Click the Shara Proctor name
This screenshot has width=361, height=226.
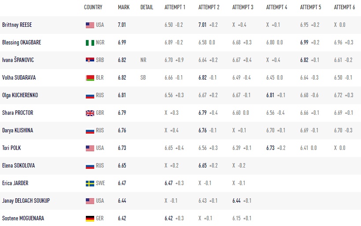tap(18, 113)
